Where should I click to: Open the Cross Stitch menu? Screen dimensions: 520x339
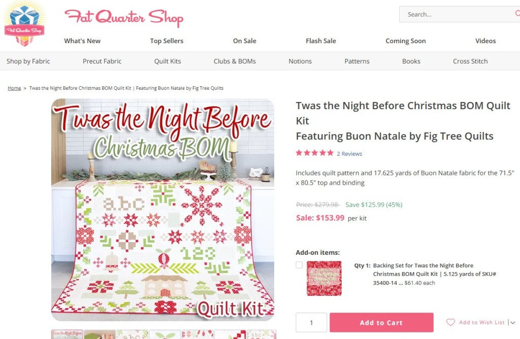tap(470, 61)
